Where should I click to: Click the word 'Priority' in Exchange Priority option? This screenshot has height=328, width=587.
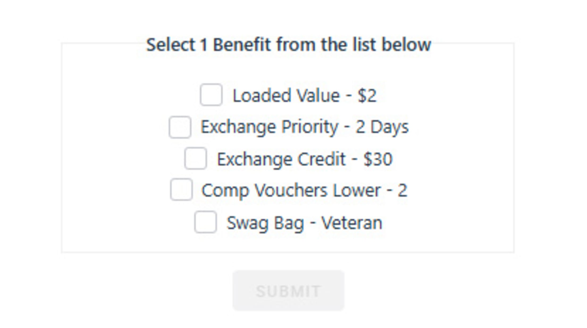click(310, 127)
